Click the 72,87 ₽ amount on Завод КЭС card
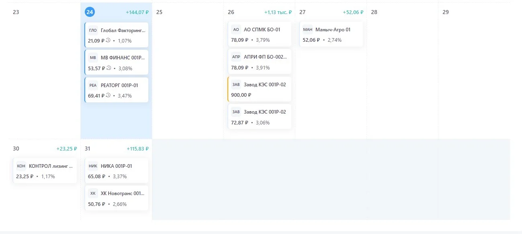 coord(240,122)
